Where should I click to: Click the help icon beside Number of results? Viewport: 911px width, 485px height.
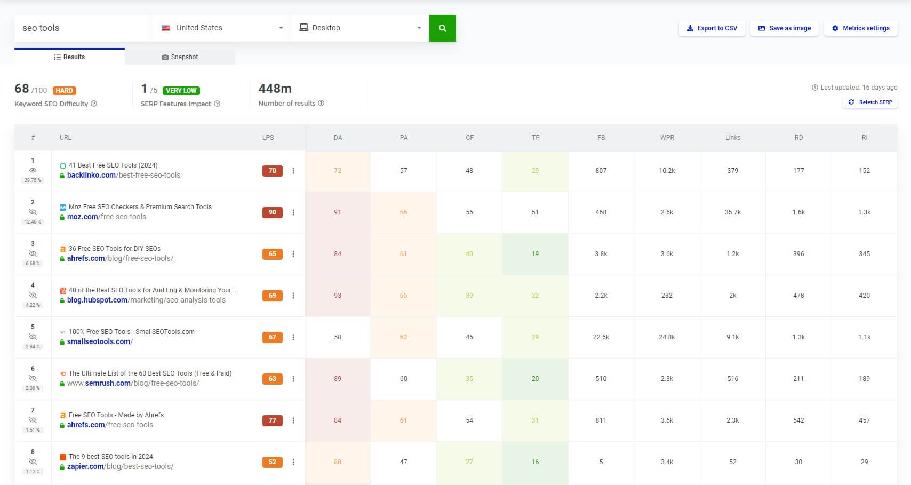tap(321, 103)
